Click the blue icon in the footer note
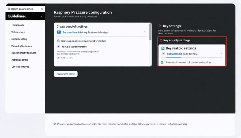 [55, 124]
